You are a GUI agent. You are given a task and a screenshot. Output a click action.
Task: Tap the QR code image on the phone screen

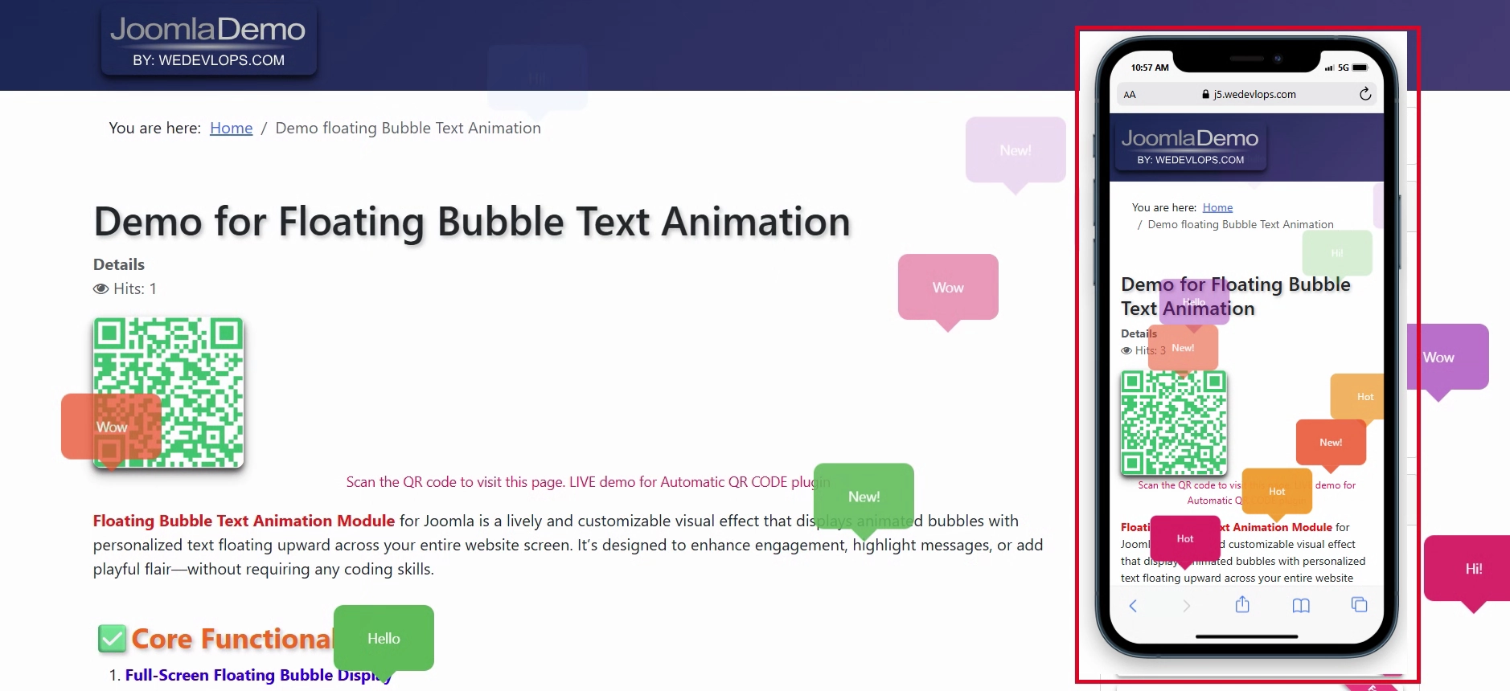pyautogui.click(x=1174, y=423)
